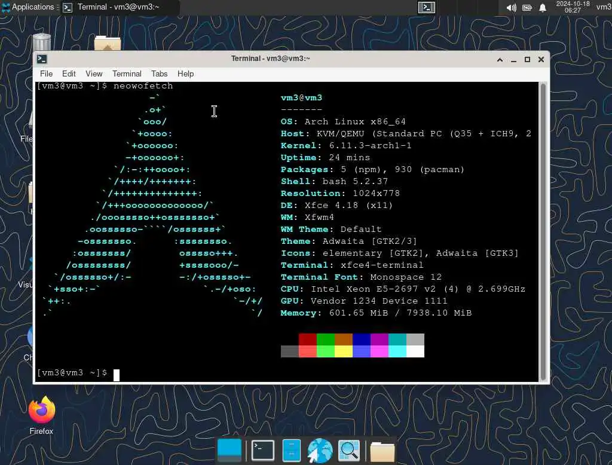Open the Tabs menu
Viewport: 612px width, 465px height.
coord(159,74)
